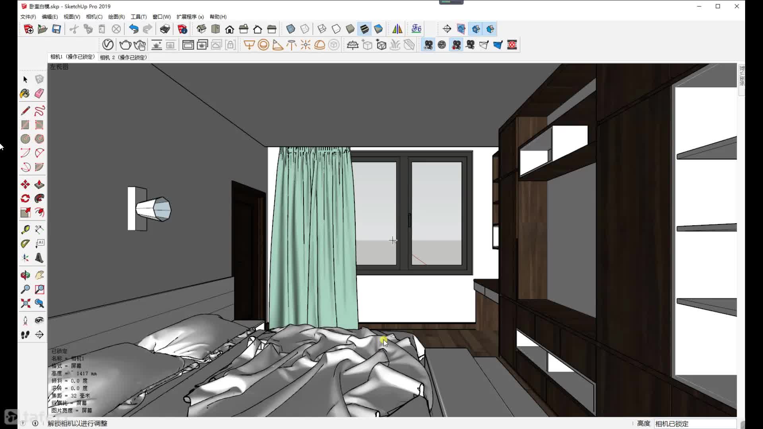Image resolution: width=763 pixels, height=429 pixels.
Task: Toggle Display Section Fill
Action: (x=490, y=29)
